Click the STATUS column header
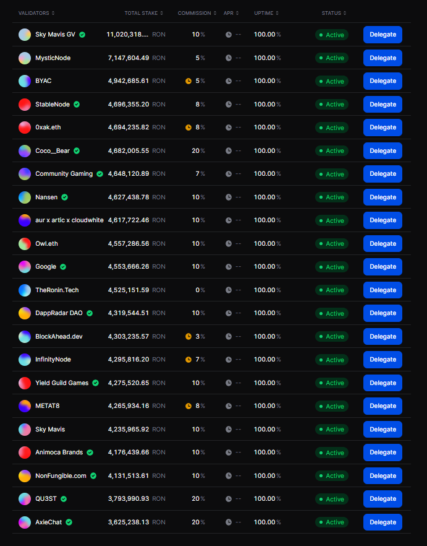Viewport: 427px width, 546px height. coord(333,12)
